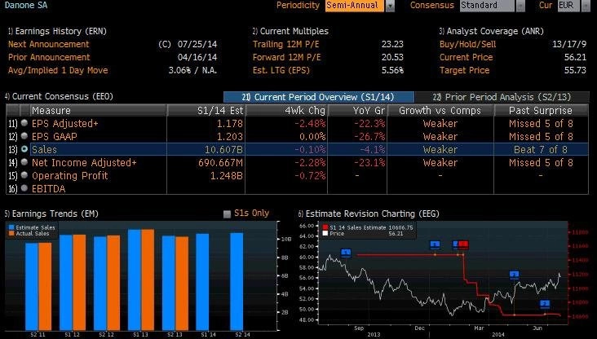Select the Operating Profit radio button
The height and width of the screenshot is (339, 597).
coord(24,175)
